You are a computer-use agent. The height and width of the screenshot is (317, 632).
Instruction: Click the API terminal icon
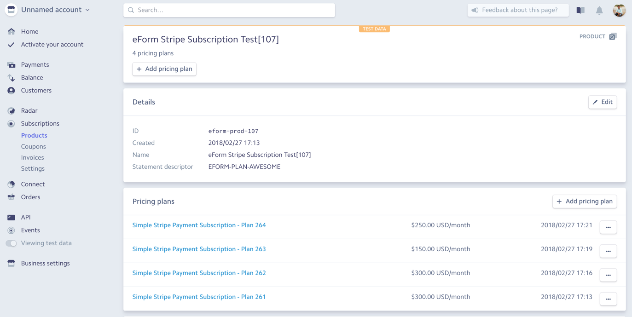(x=11, y=218)
